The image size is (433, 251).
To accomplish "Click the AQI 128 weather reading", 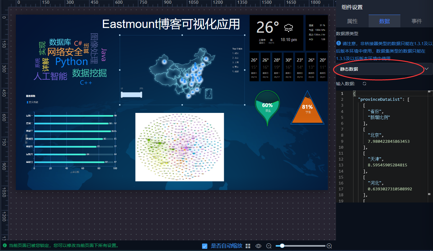I will coord(317,40).
